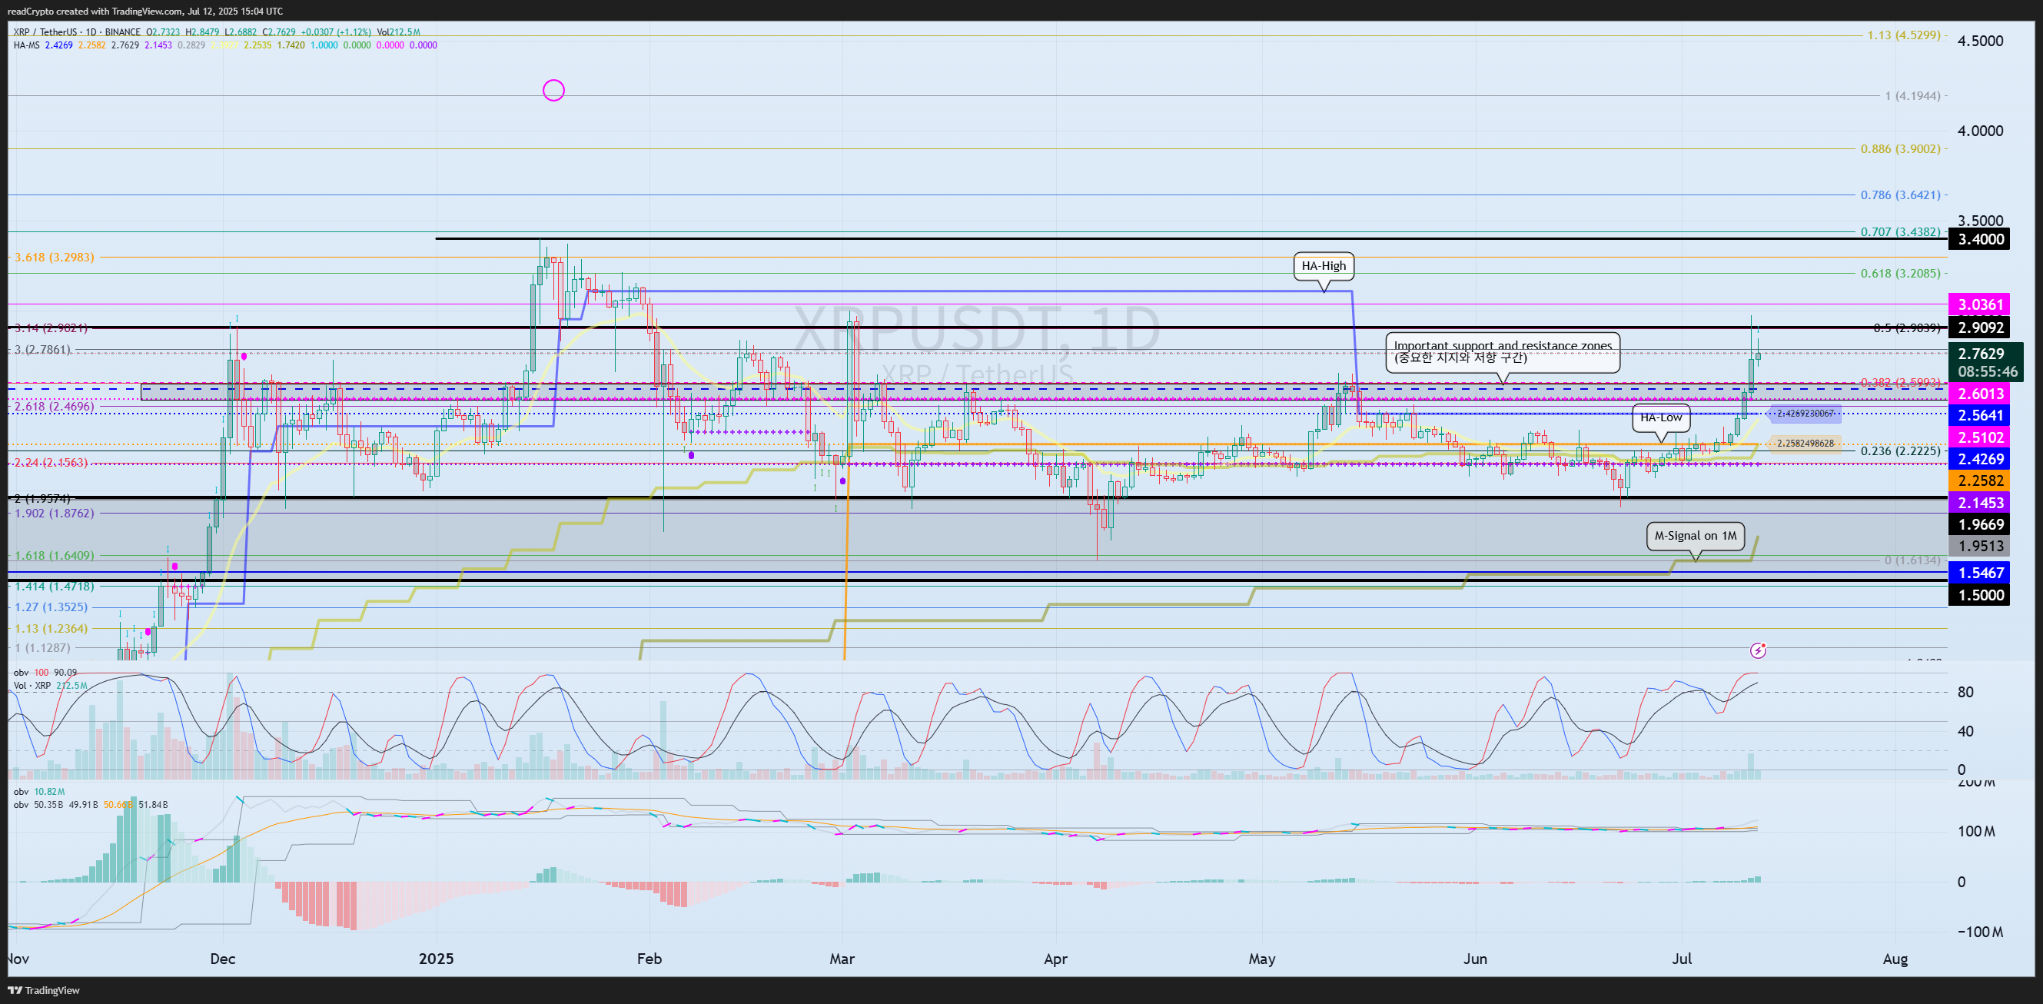Click the blue 2.5641 price axis label

click(x=1979, y=415)
